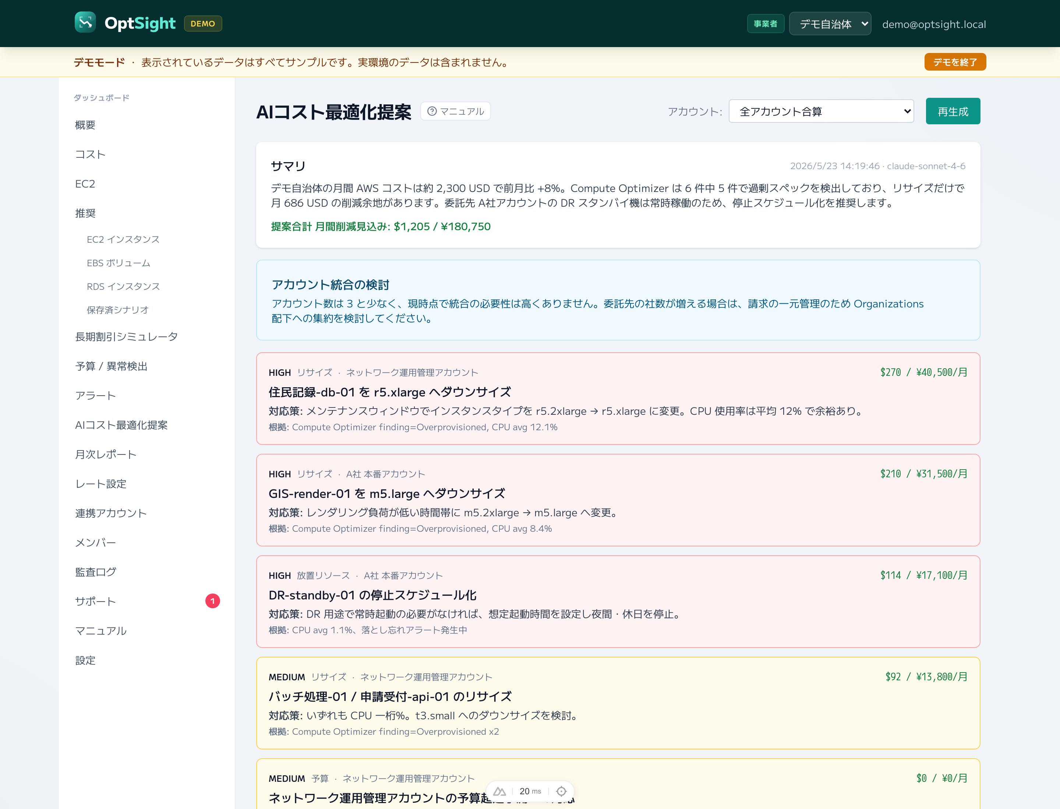This screenshot has height=809, width=1060.
Task: Open Nuxt DevTools via mountain logo icon
Action: point(499,792)
